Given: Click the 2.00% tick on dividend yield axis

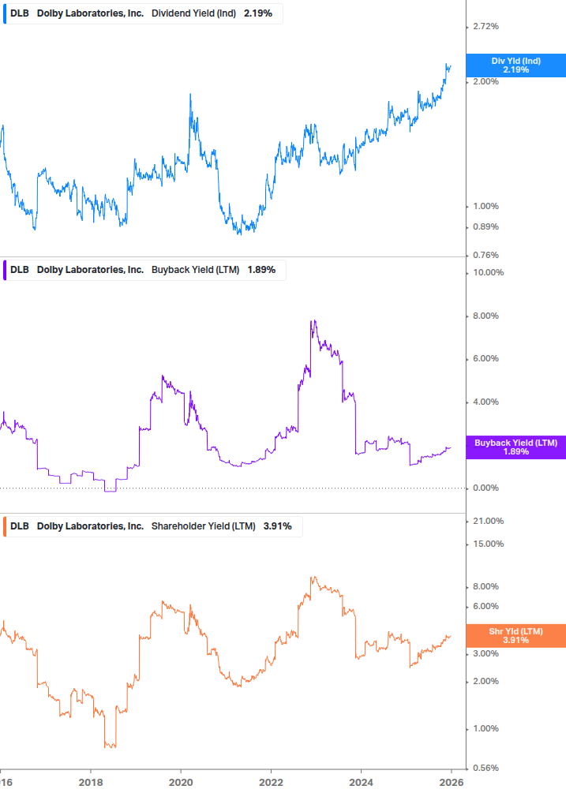Looking at the screenshot, I should point(485,81).
